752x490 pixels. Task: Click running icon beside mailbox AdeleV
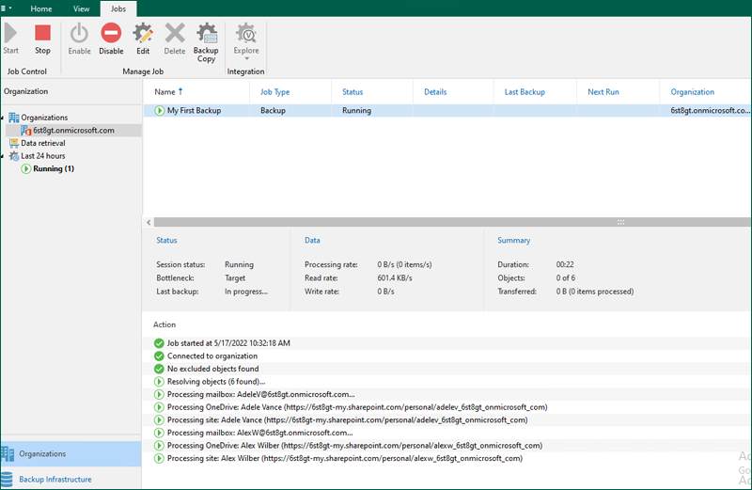(159, 394)
